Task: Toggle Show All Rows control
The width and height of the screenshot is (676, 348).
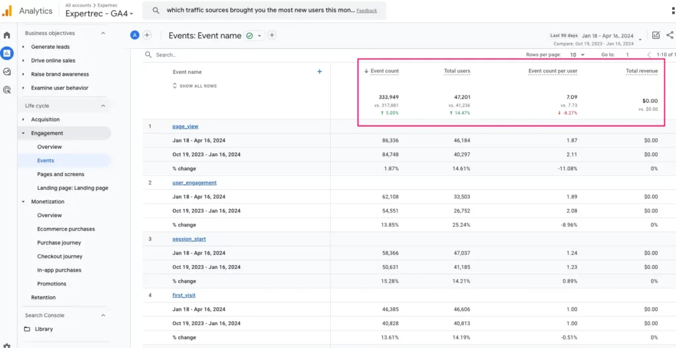Action: 195,86
